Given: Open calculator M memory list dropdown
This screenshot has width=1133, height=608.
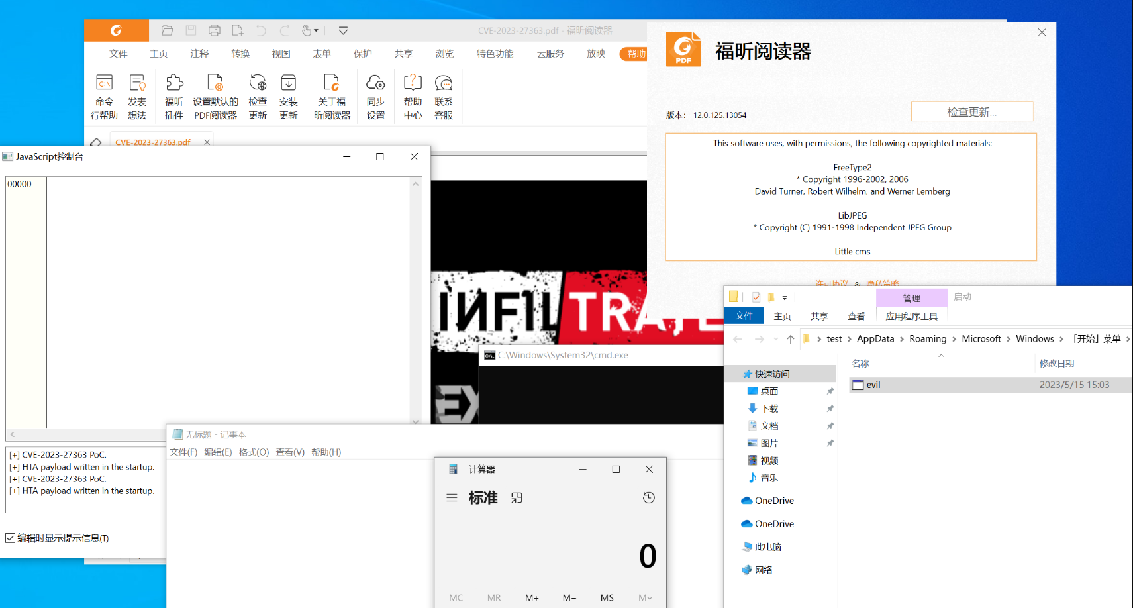Looking at the screenshot, I should point(645,597).
